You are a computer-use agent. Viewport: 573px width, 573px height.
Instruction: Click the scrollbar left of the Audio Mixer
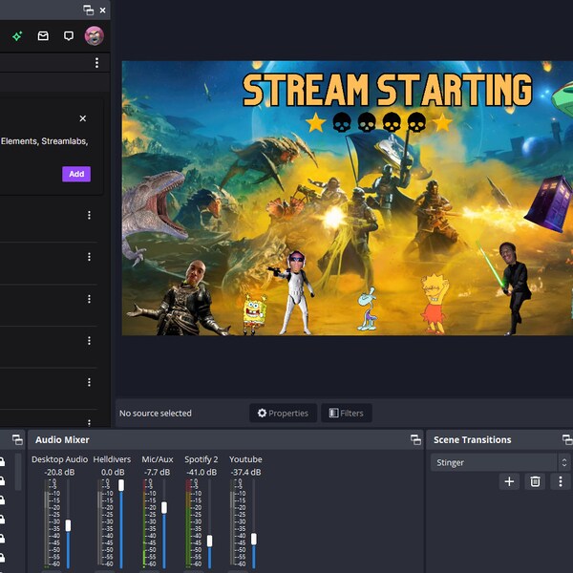coord(18,472)
